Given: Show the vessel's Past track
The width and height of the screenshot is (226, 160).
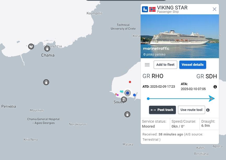Looking at the screenshot, I should click(x=162, y=110).
